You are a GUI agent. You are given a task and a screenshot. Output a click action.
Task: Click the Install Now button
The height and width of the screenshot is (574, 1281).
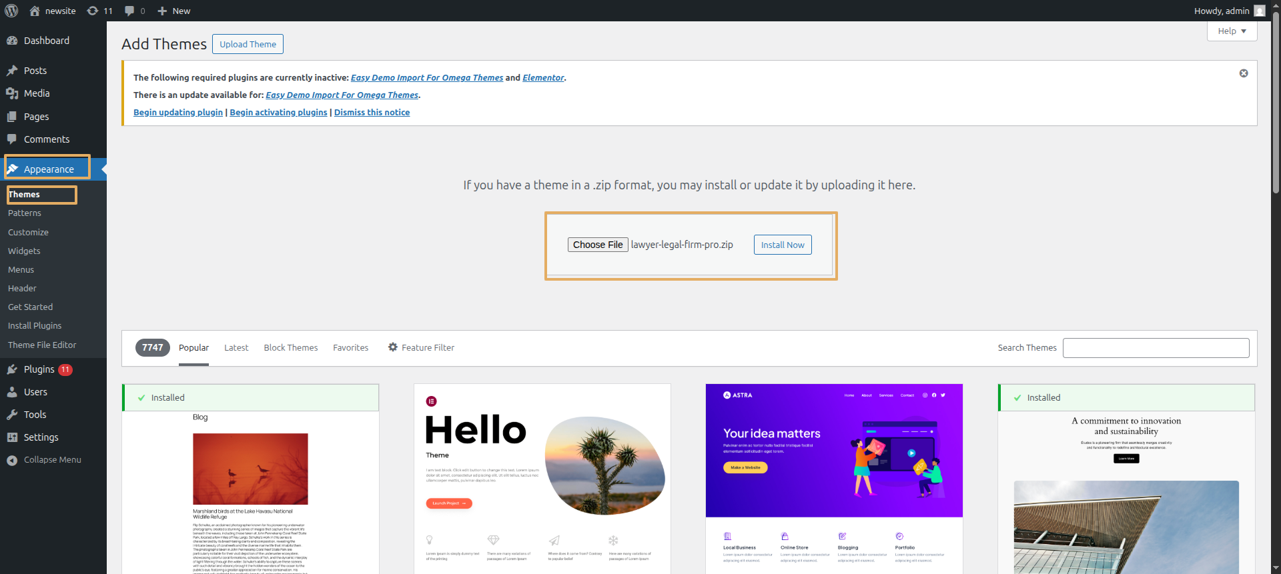(782, 245)
